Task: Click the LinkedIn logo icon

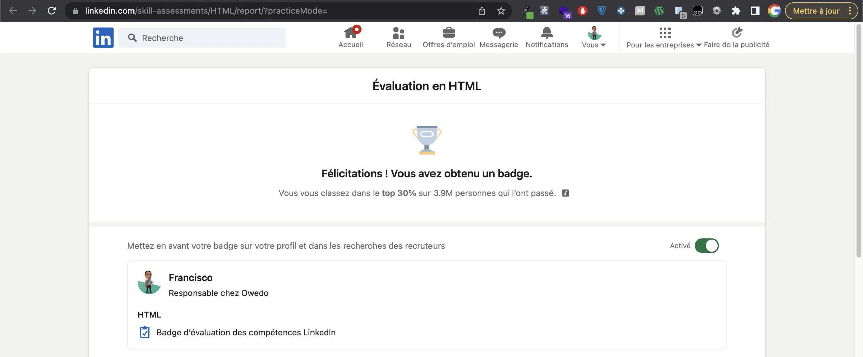Action: point(103,38)
